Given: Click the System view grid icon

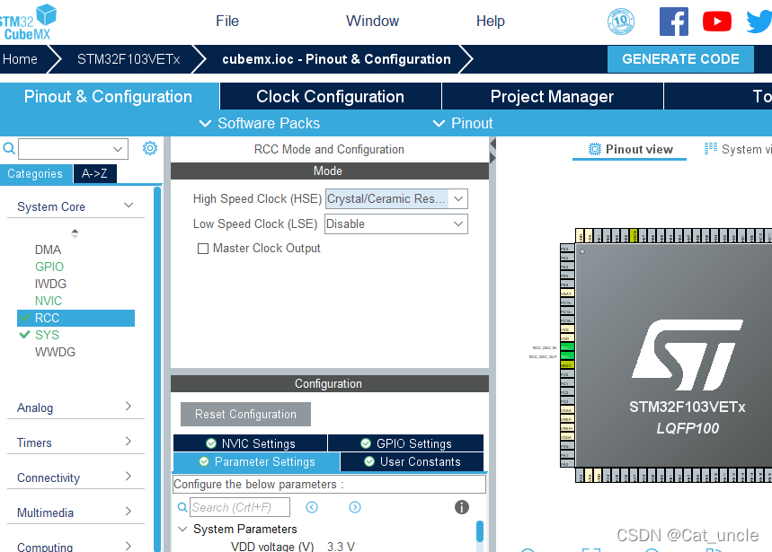Looking at the screenshot, I should pos(711,148).
